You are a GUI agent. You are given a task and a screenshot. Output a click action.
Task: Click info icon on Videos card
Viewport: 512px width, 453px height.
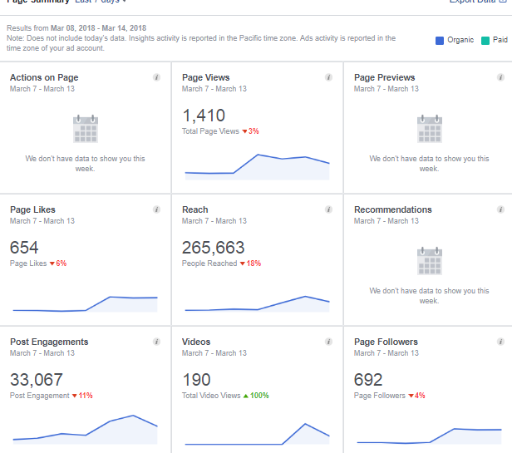(328, 342)
